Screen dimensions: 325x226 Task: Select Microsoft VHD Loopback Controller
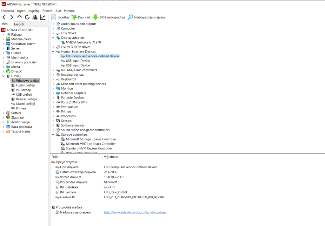pos(88,144)
